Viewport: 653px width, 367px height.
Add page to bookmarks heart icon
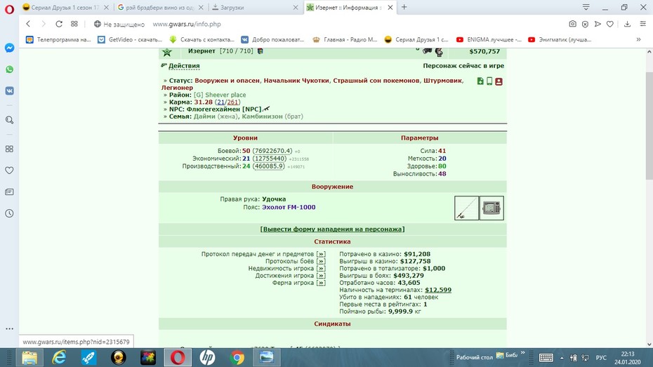(609, 24)
